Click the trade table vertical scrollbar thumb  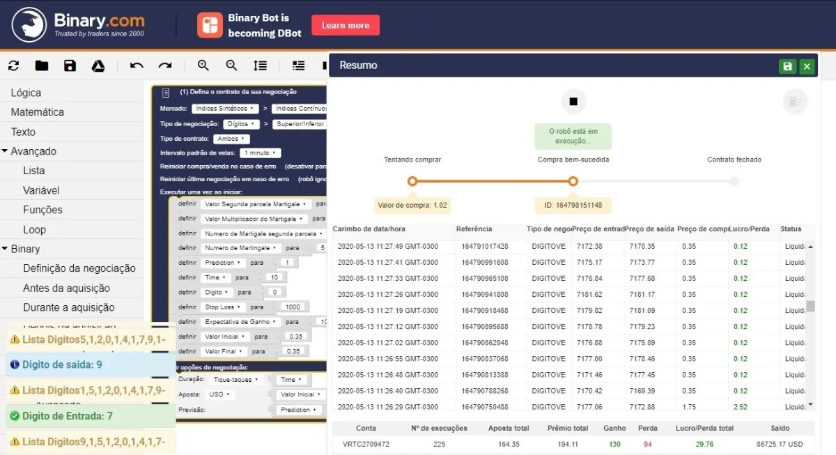click(810, 307)
